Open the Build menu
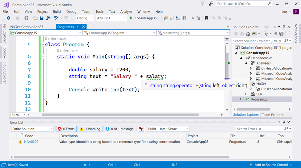Image resolution: width=301 pixels, height=168 pixels. click(57, 12)
